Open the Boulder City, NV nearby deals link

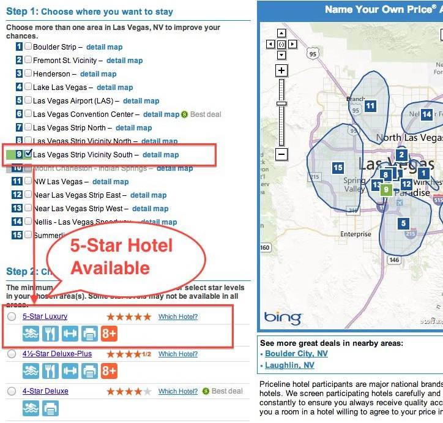(296, 353)
